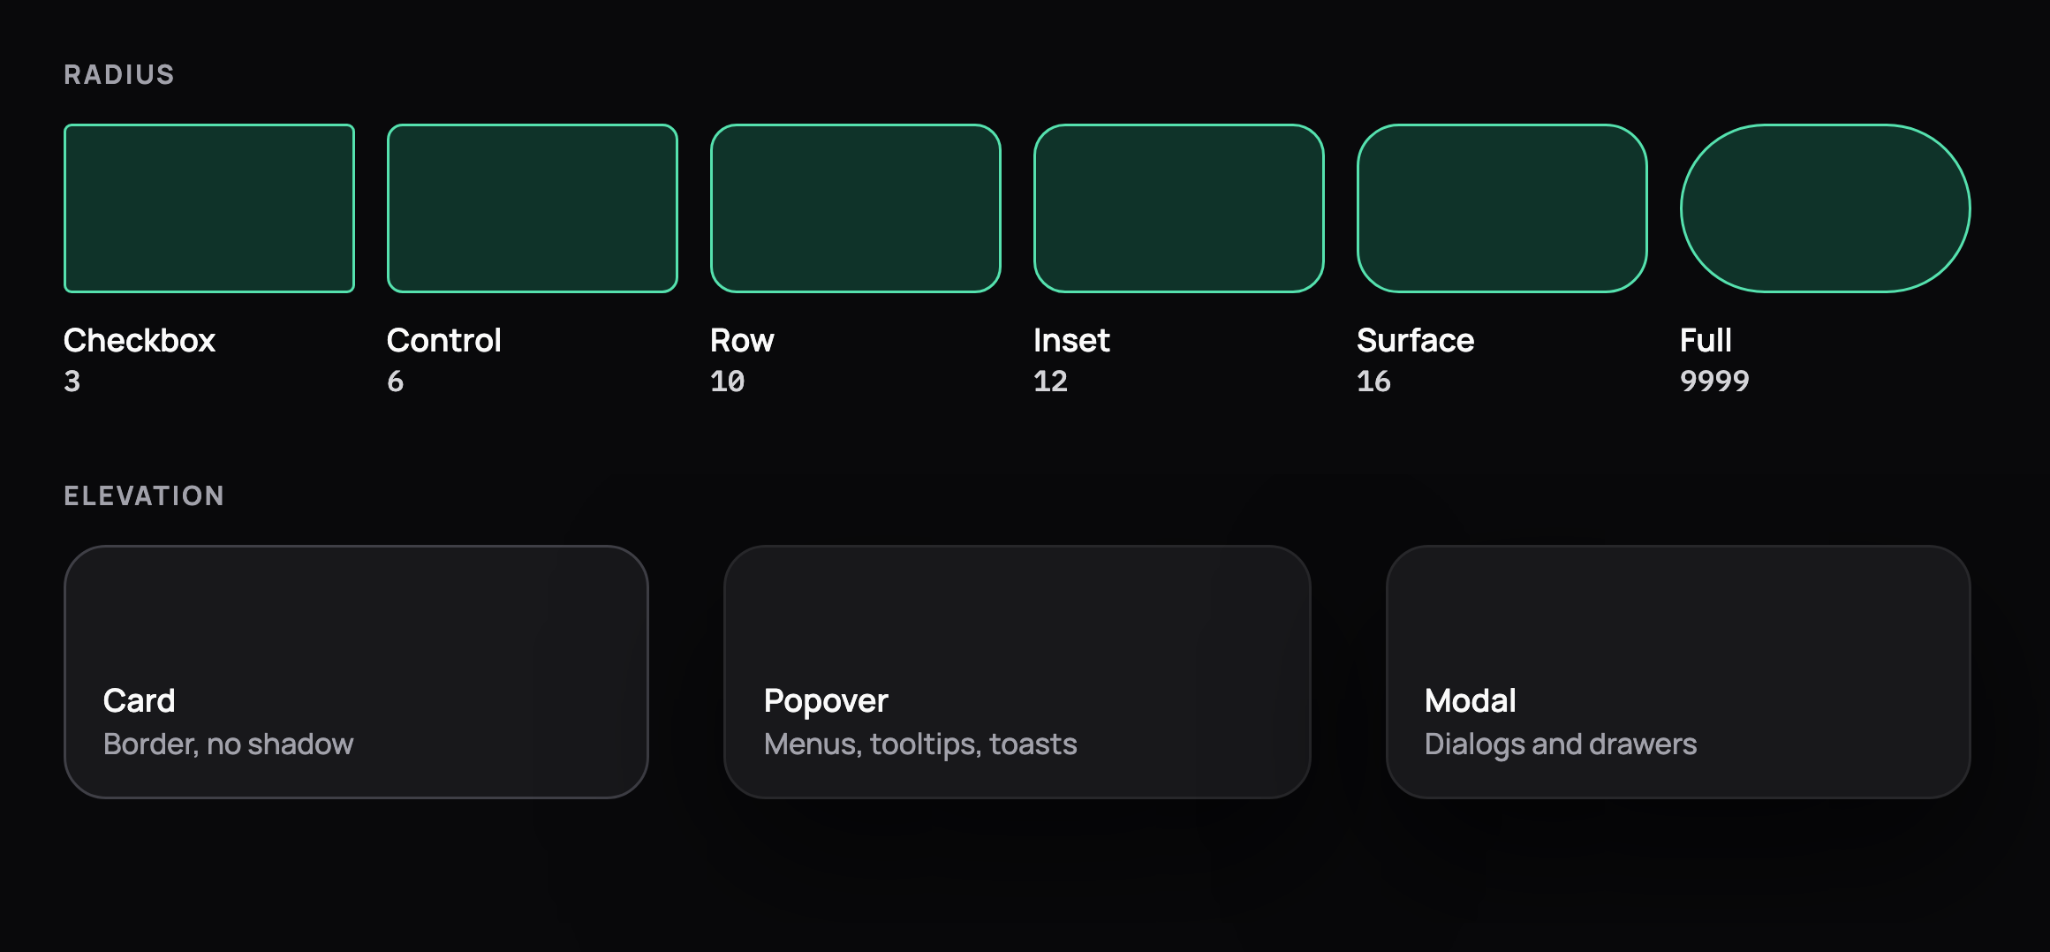Click the 'Checkbox' label text

point(140,340)
